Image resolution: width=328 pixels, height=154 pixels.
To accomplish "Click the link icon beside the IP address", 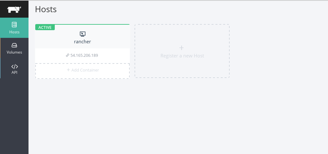I will tap(68, 55).
